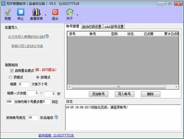Viewport: 184px width, 139px height.
Task: Click the 删除 button
Action: (151, 94)
